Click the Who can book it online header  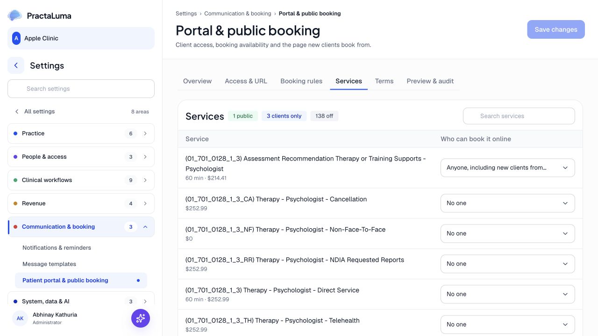[x=476, y=139]
